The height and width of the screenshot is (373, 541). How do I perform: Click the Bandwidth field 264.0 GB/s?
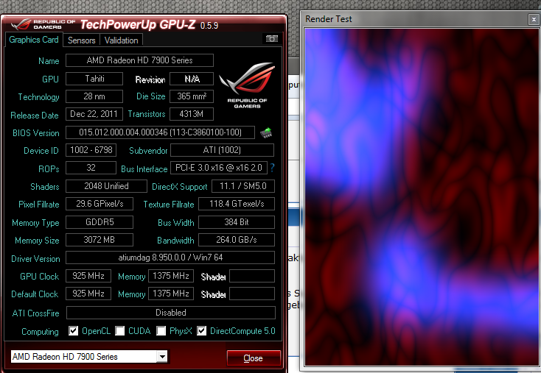click(237, 240)
